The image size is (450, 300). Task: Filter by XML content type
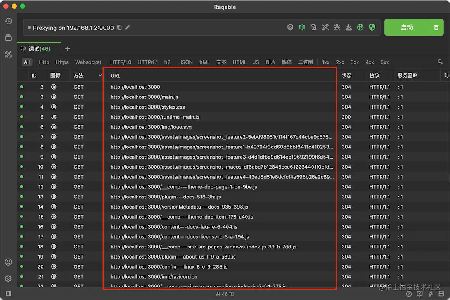(x=204, y=62)
